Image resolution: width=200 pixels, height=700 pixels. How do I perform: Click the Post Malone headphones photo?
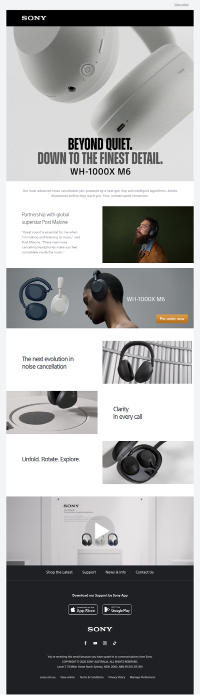[x=148, y=235]
